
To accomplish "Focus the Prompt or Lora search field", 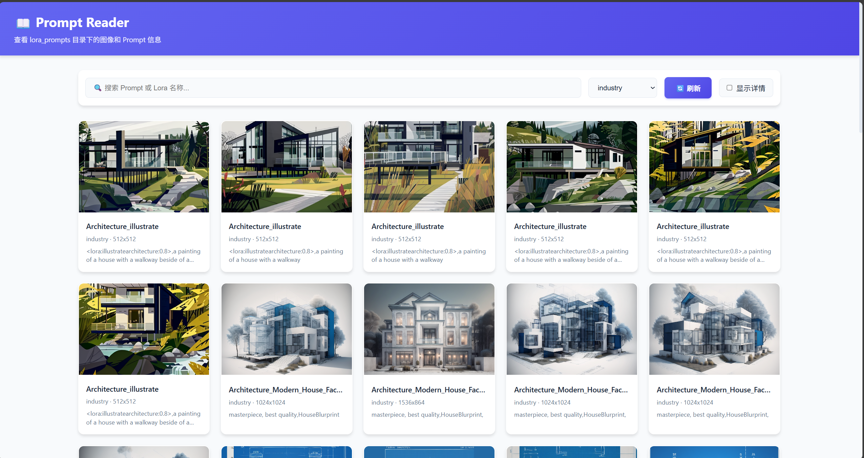I will pos(333,88).
